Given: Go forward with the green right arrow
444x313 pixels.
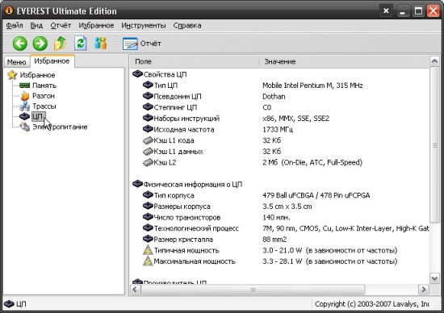Looking at the screenshot, I should pos(40,44).
